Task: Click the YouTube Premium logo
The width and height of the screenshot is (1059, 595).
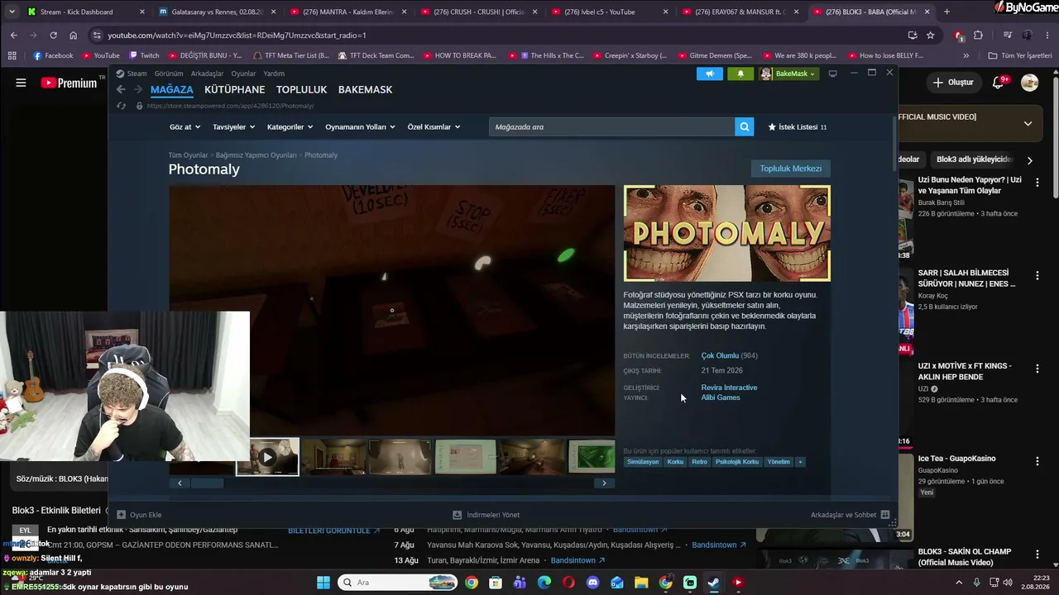Action: (x=69, y=83)
